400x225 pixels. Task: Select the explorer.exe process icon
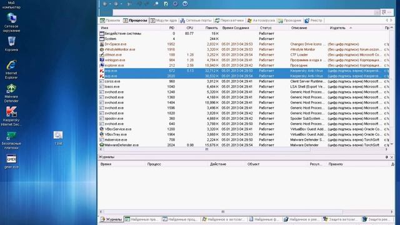(101, 65)
